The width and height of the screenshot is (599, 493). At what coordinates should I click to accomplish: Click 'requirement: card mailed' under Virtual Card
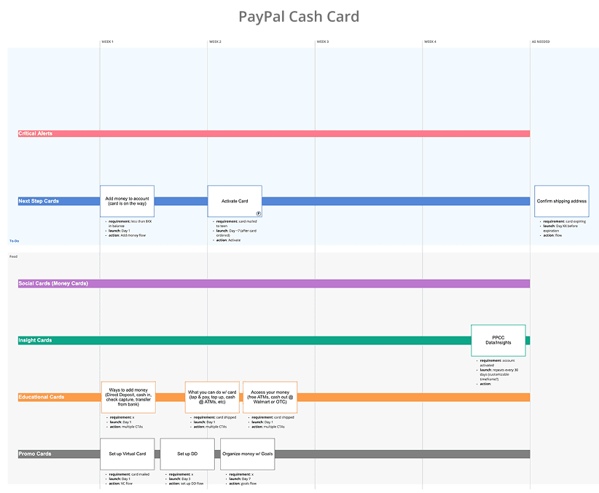tap(129, 474)
